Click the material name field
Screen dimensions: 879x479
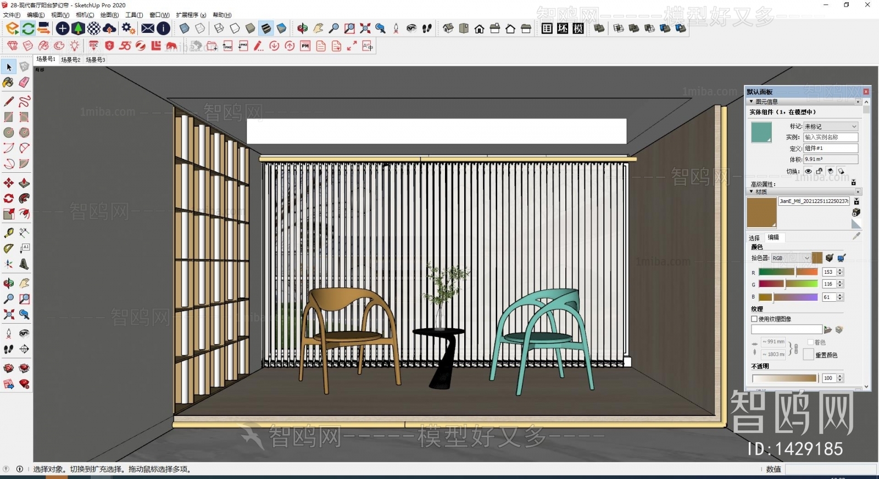814,201
